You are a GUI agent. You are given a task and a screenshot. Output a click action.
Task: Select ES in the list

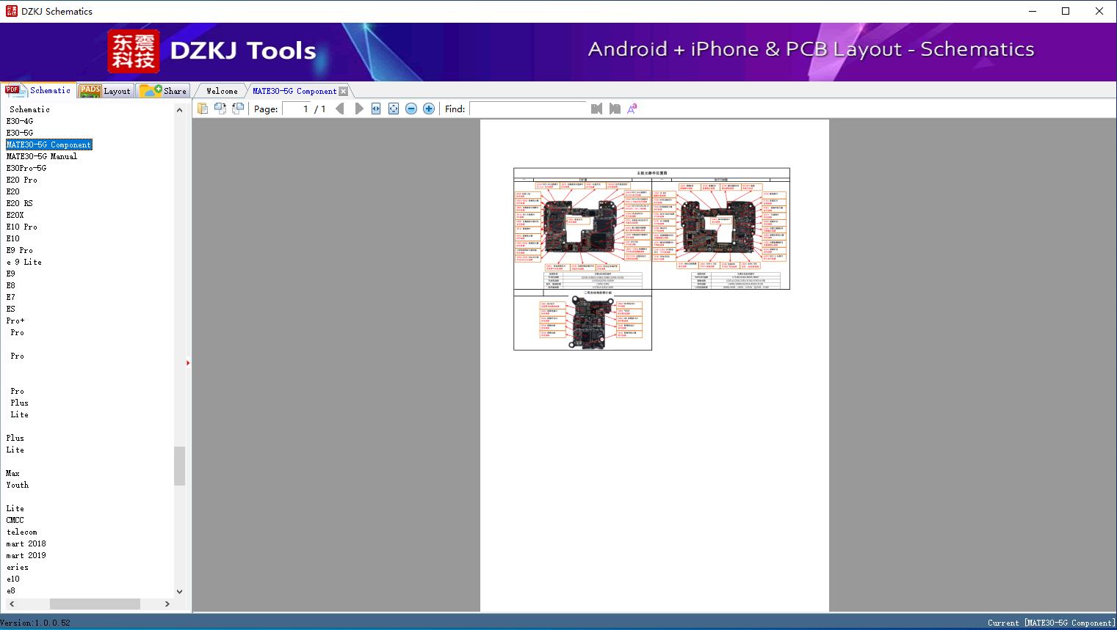click(x=11, y=309)
